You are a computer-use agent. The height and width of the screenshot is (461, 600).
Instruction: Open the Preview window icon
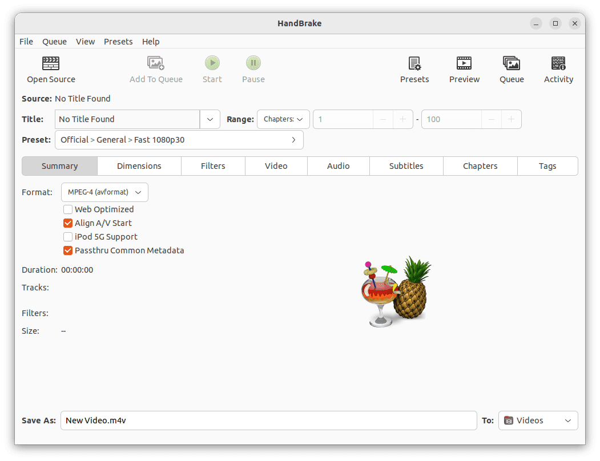coord(464,63)
